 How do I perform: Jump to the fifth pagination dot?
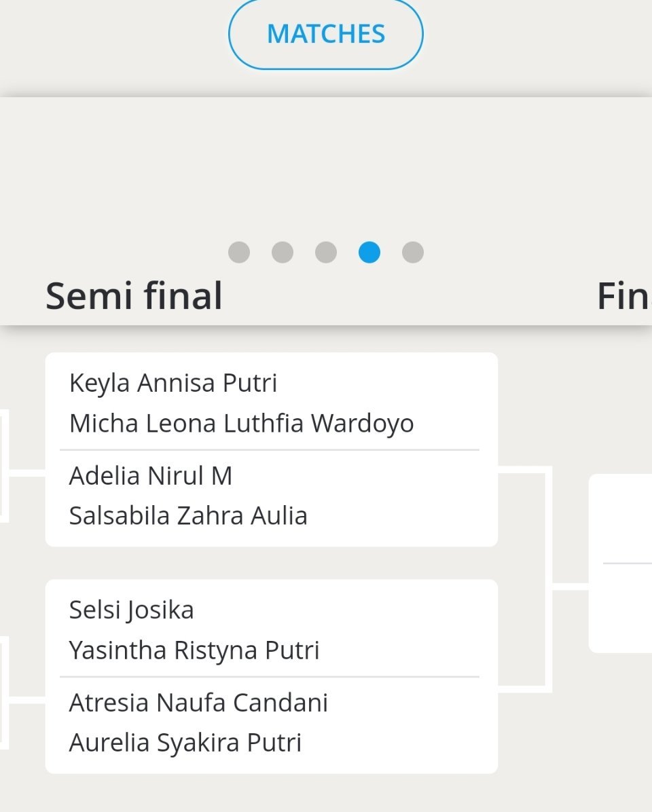click(413, 253)
